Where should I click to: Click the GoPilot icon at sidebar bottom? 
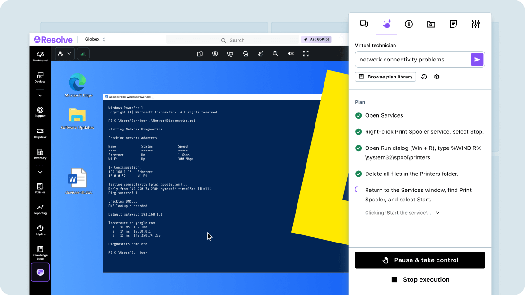(x=40, y=272)
